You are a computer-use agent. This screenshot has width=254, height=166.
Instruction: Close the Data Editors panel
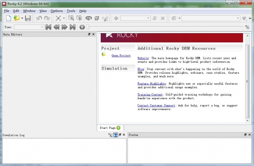pyautogui.click(x=93, y=34)
